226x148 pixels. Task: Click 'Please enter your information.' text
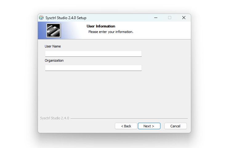click(111, 32)
